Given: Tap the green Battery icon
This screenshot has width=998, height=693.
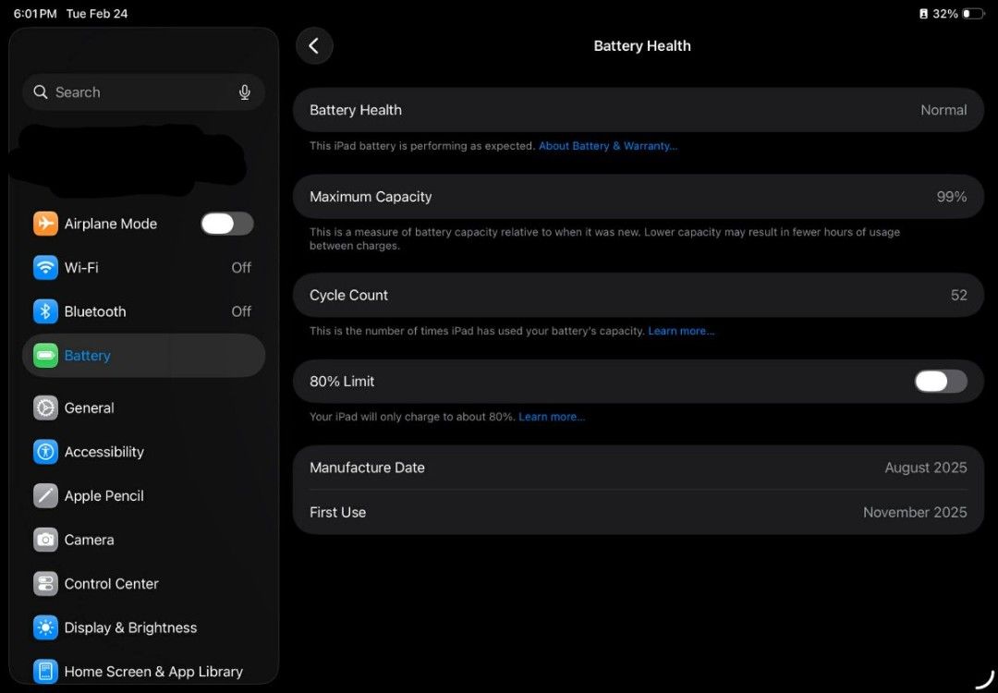Looking at the screenshot, I should tap(45, 355).
